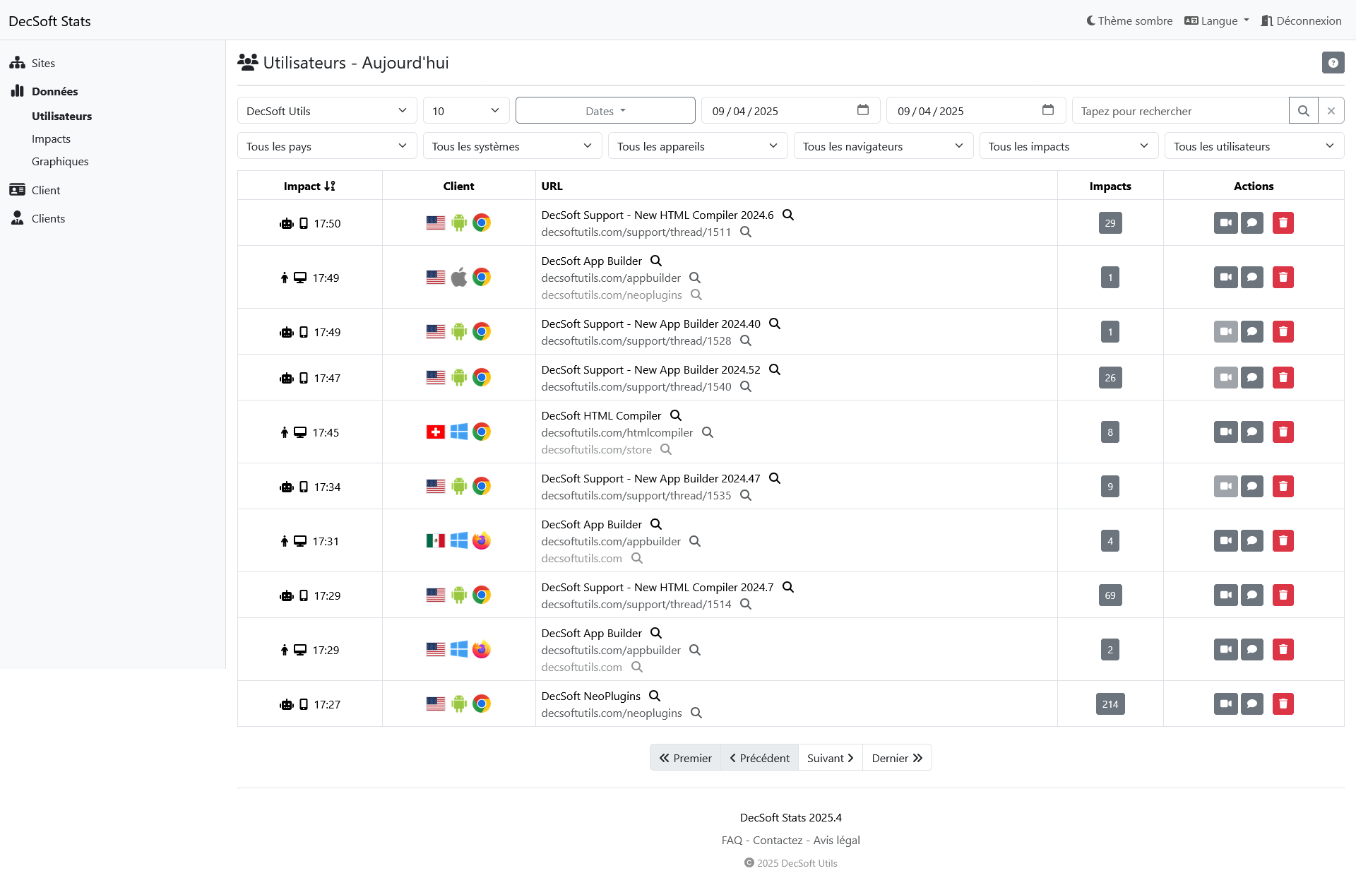Open the FAQ link in the footer
The height and width of the screenshot is (890, 1356).
point(732,840)
